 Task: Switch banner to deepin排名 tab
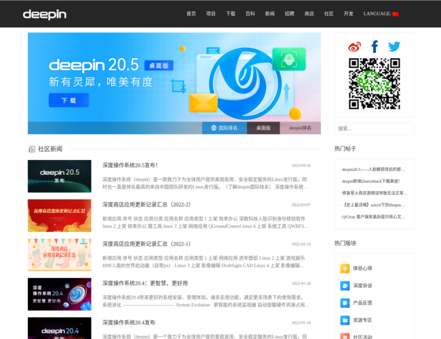point(300,128)
